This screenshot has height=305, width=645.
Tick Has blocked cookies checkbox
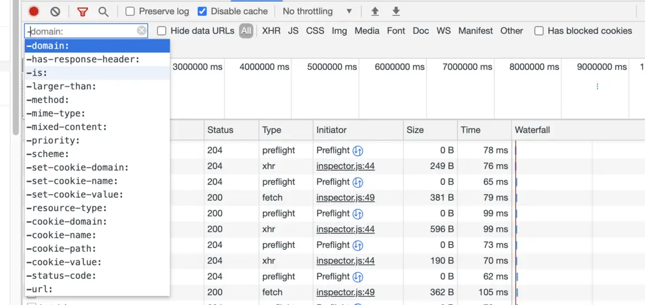coord(539,30)
